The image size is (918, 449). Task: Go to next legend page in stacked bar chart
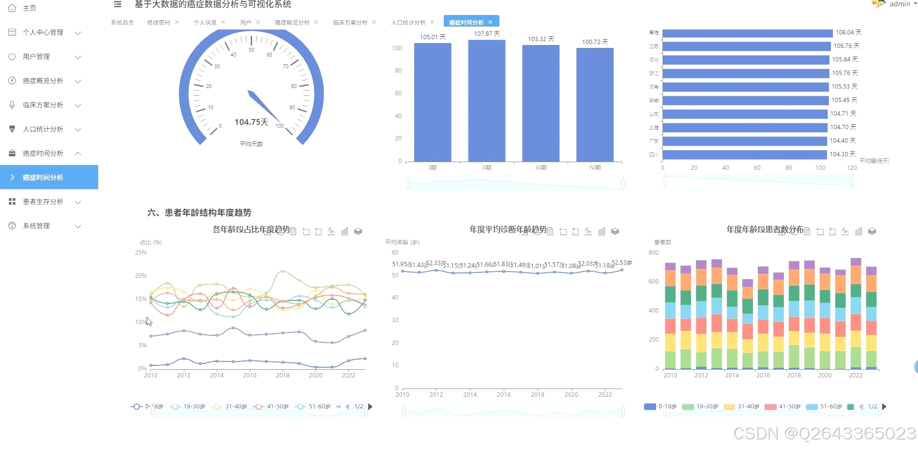(x=884, y=406)
